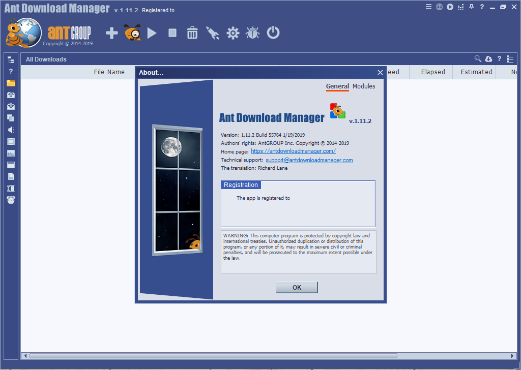Click the power shutdown icon in the toolbar

coord(273,33)
